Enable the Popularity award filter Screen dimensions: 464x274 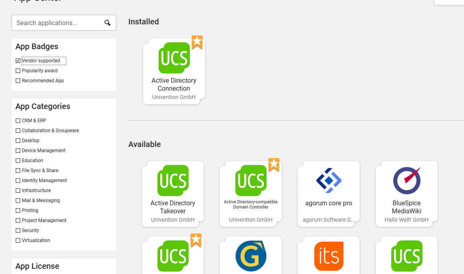[x=18, y=71]
